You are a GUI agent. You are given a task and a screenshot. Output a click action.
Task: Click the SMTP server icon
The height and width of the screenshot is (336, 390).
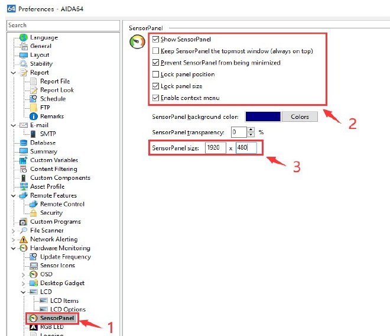33,134
